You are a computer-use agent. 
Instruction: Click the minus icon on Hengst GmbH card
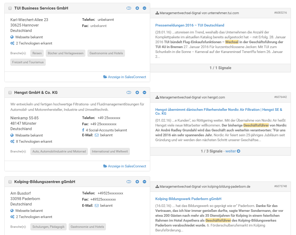144,93
